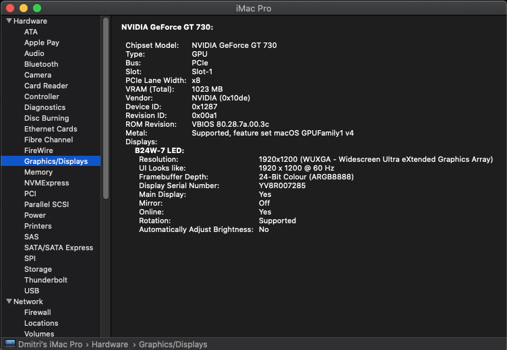The image size is (507, 350).
Task: Select the highlighted Graphics/Displays row
Action: click(51, 161)
